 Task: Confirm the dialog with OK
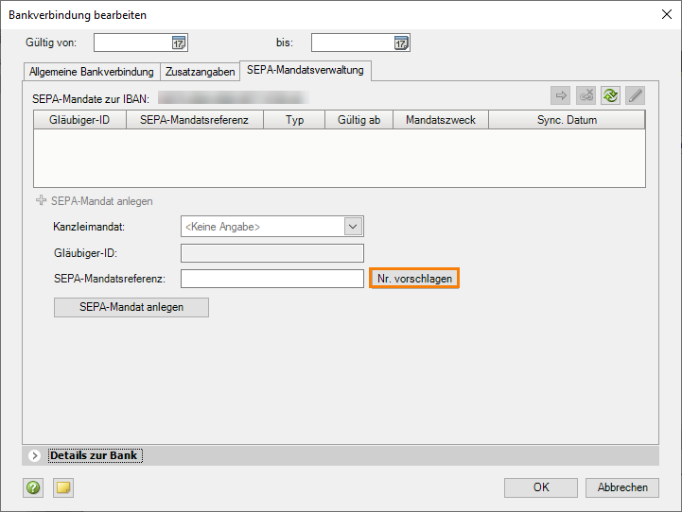click(x=540, y=487)
